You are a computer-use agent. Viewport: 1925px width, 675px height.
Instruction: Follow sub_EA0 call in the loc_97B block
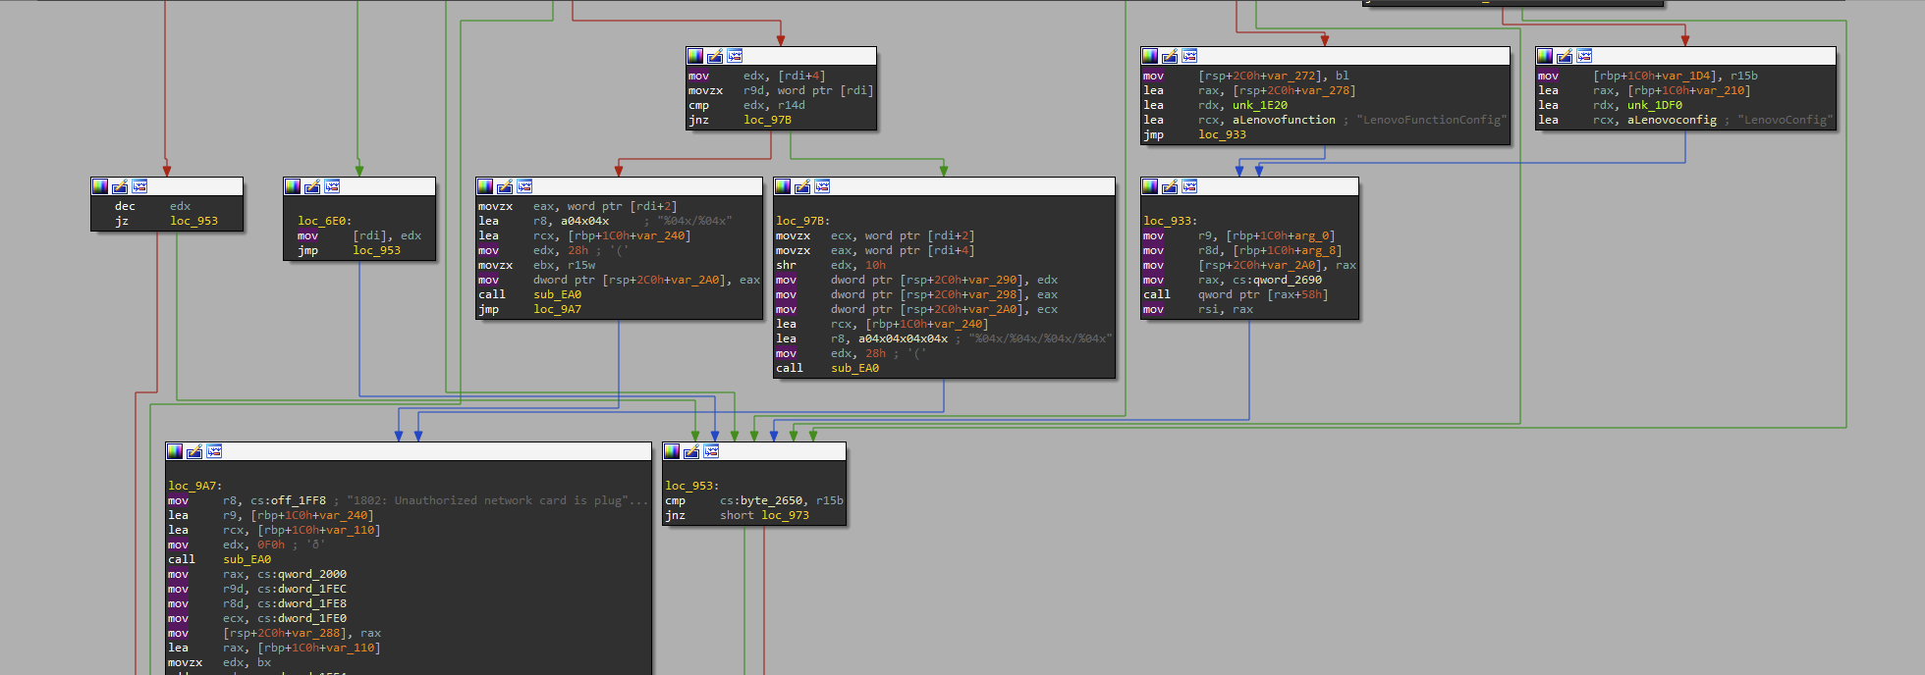point(854,368)
